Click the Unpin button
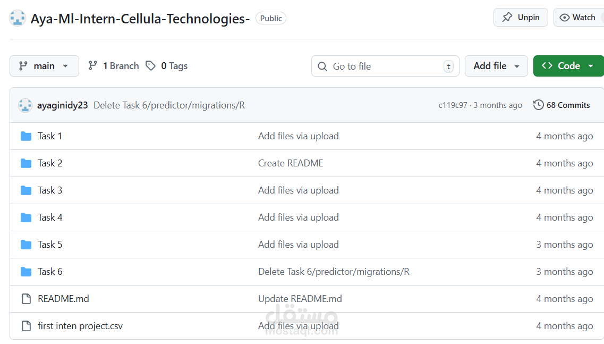This screenshot has width=604, height=344. pos(521,17)
